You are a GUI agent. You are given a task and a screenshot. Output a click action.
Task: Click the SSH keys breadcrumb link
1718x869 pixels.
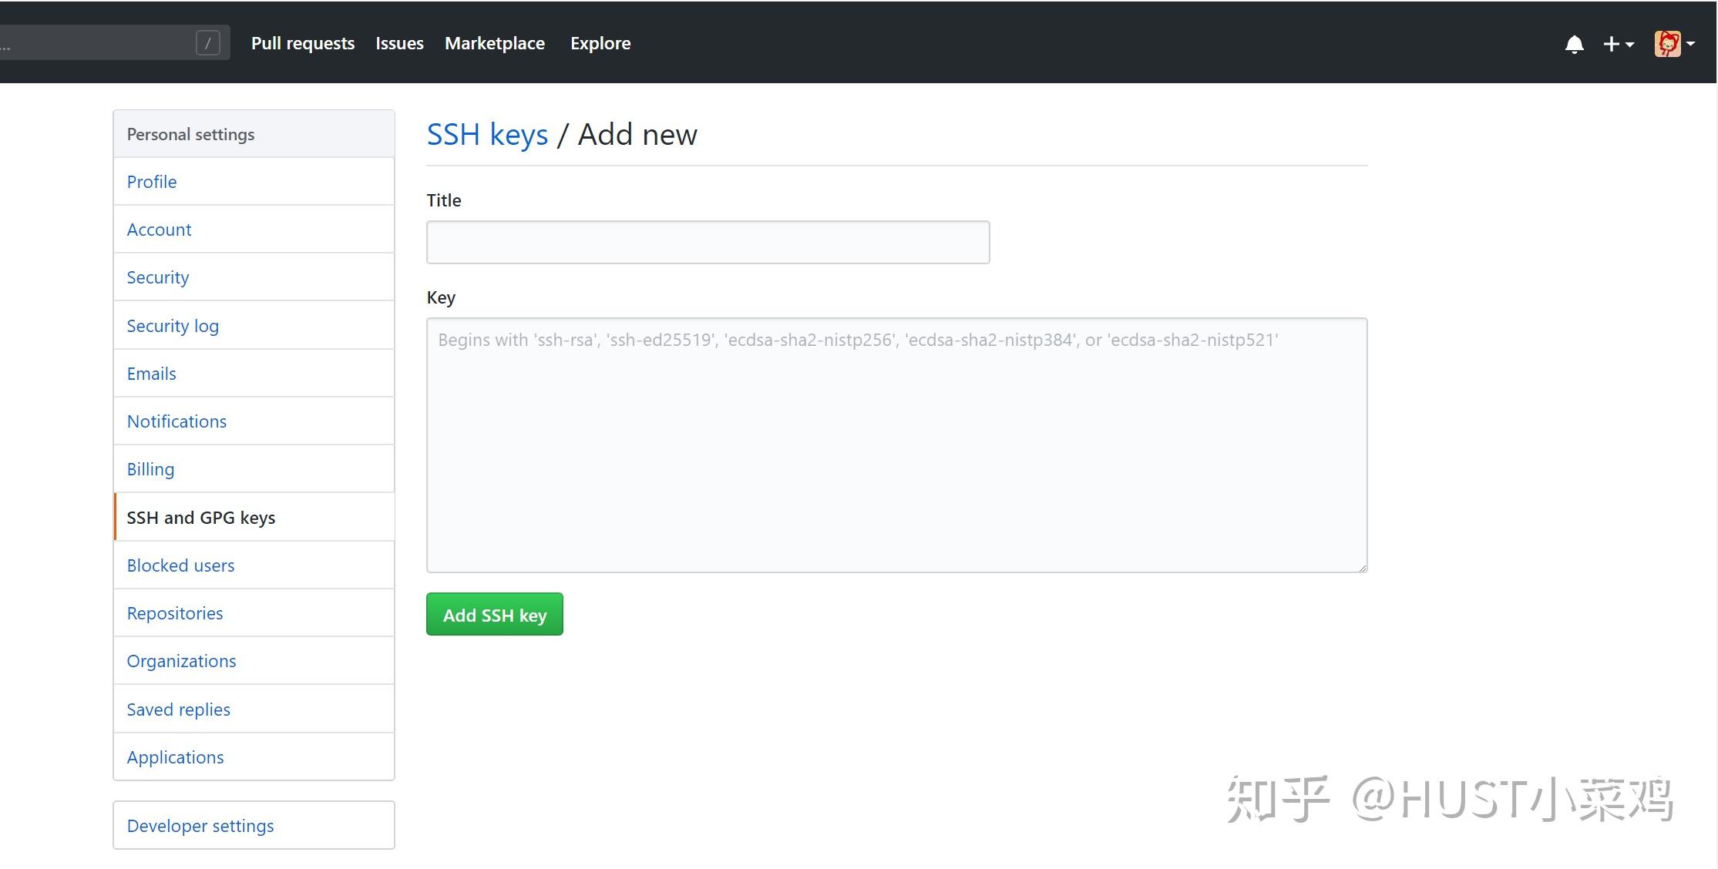(487, 135)
